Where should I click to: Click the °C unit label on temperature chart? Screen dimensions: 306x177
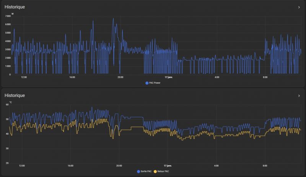point(11,102)
